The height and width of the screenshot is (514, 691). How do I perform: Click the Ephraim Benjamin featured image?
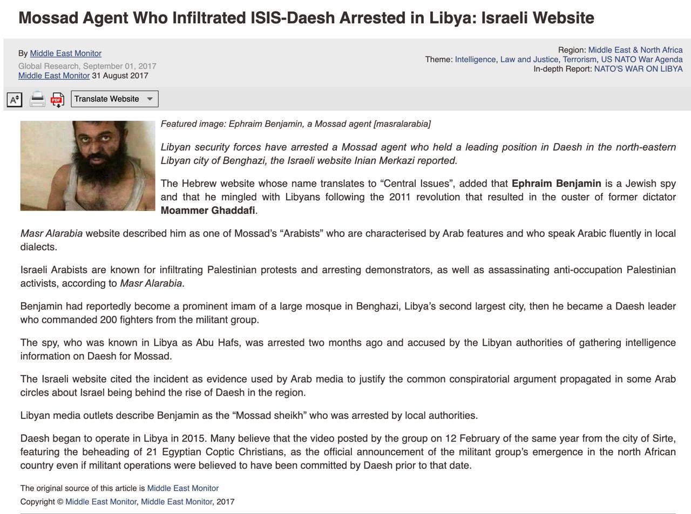tap(87, 166)
